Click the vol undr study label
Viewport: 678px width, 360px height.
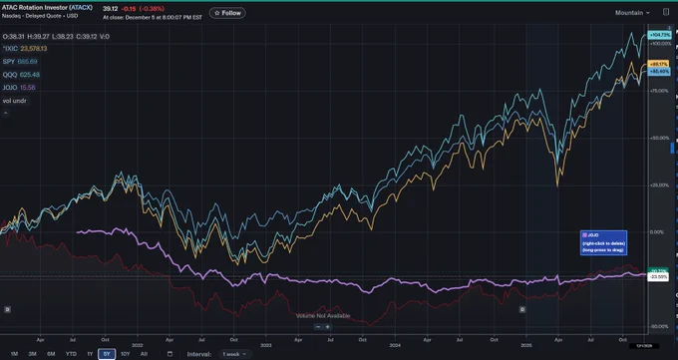coord(15,101)
